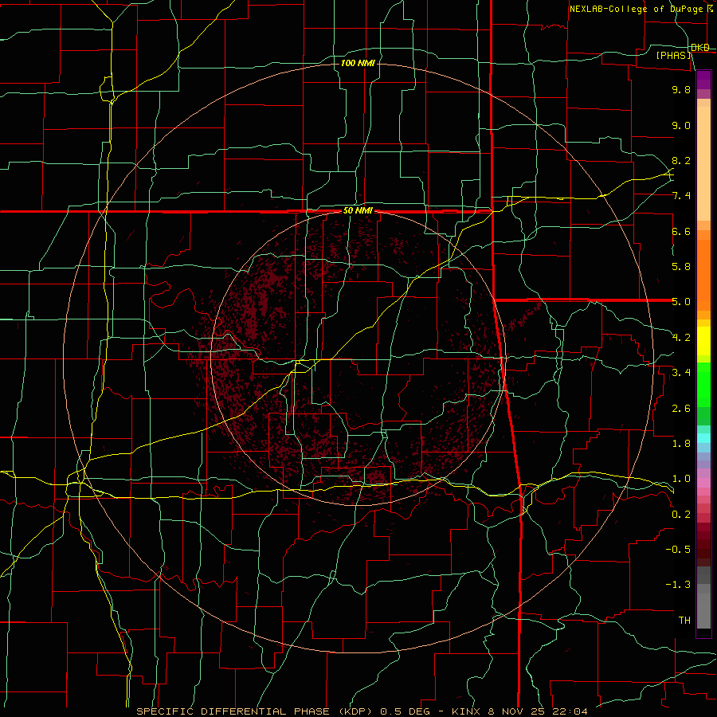Click the 2.6 value on the legend scale
This screenshot has width=717, height=717.
[x=681, y=409]
